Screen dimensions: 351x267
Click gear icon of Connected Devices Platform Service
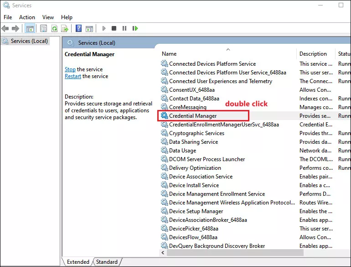(x=164, y=63)
